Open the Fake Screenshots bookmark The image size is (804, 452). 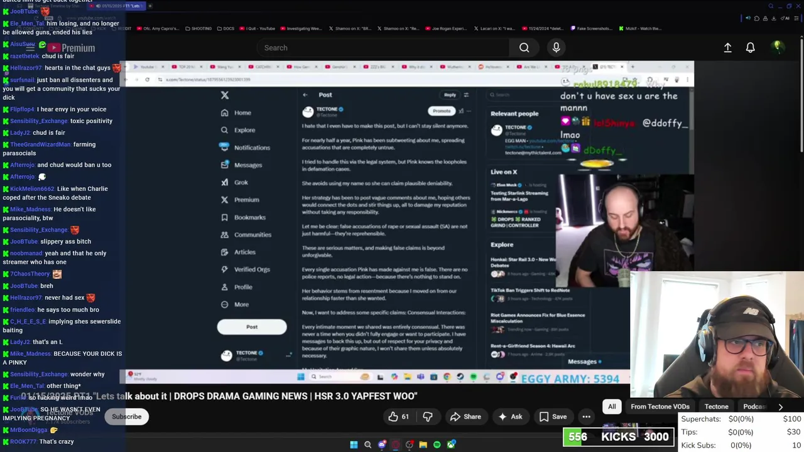click(x=591, y=28)
